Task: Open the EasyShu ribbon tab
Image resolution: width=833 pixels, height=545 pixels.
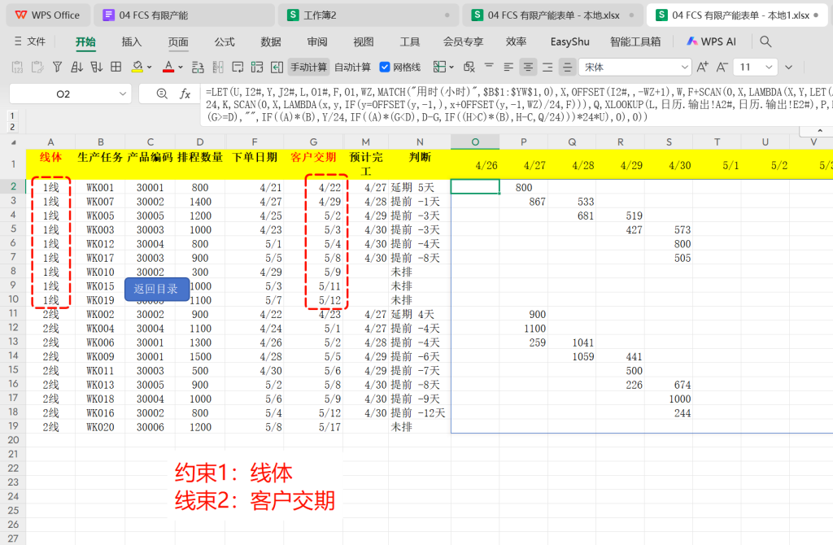Action: (569, 42)
